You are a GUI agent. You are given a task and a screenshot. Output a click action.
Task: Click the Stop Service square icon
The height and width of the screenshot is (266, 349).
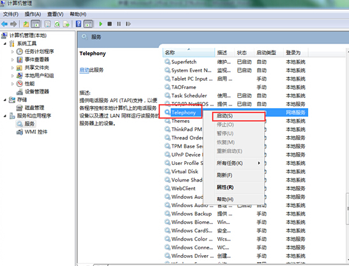pyautogui.click(x=109, y=24)
